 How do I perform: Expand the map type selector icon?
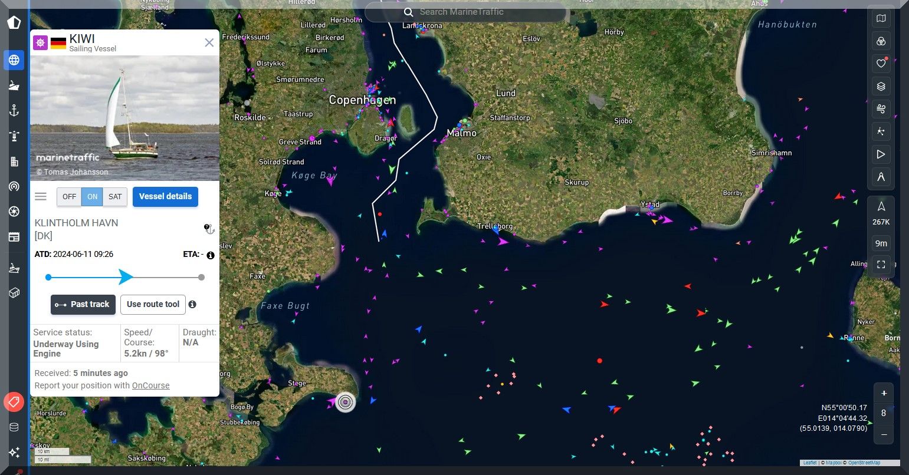click(x=881, y=19)
